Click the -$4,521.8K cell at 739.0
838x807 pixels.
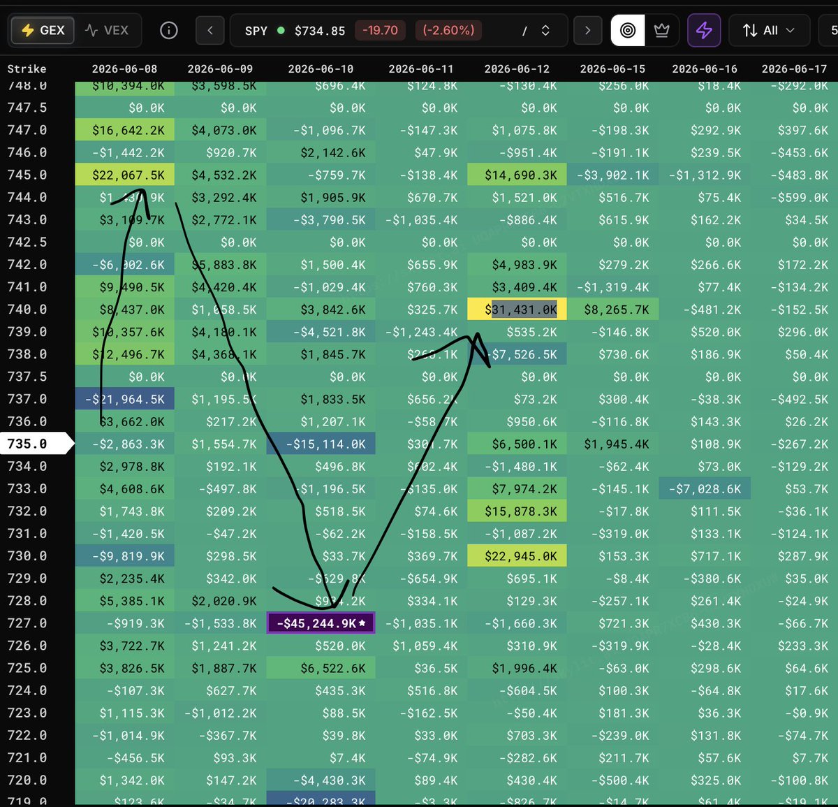321,332
